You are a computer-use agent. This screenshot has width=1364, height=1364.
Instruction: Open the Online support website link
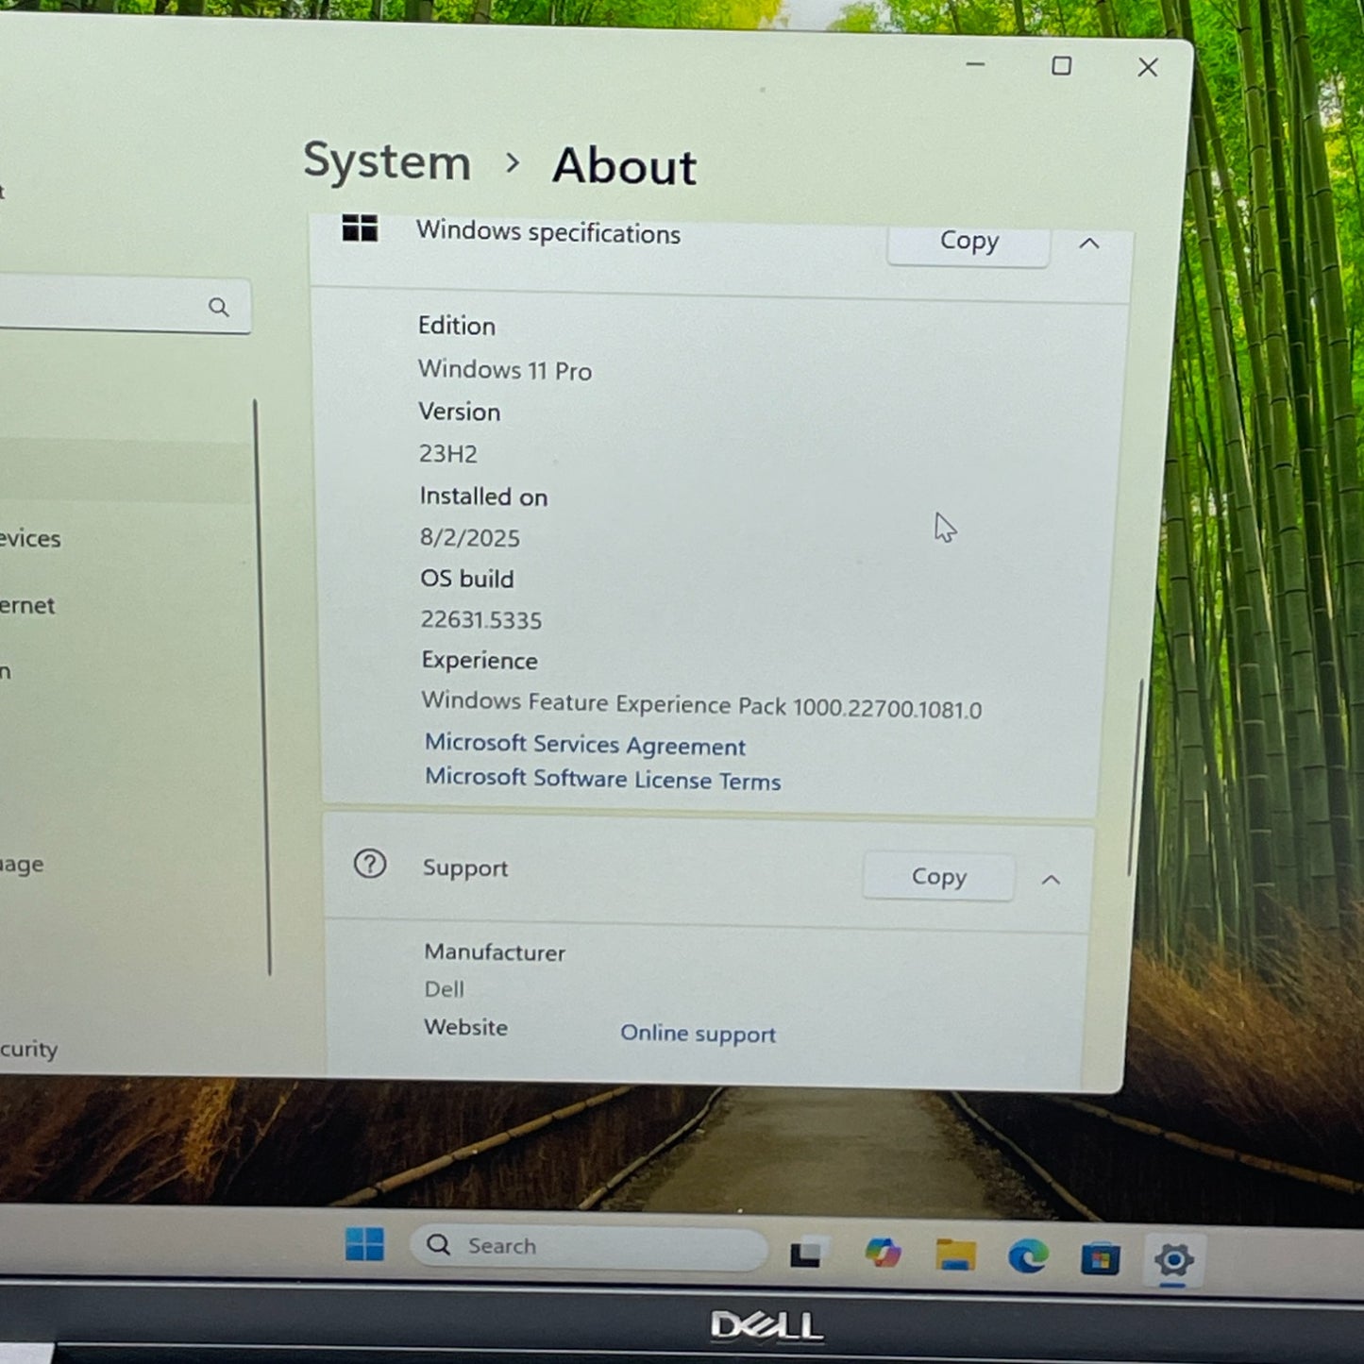[698, 1034]
